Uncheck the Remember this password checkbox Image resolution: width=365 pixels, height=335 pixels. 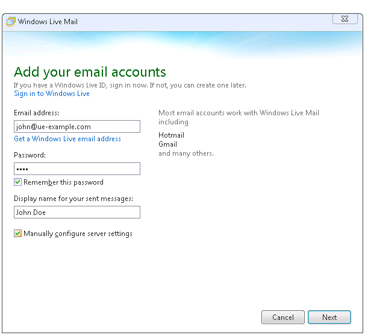pos(18,182)
